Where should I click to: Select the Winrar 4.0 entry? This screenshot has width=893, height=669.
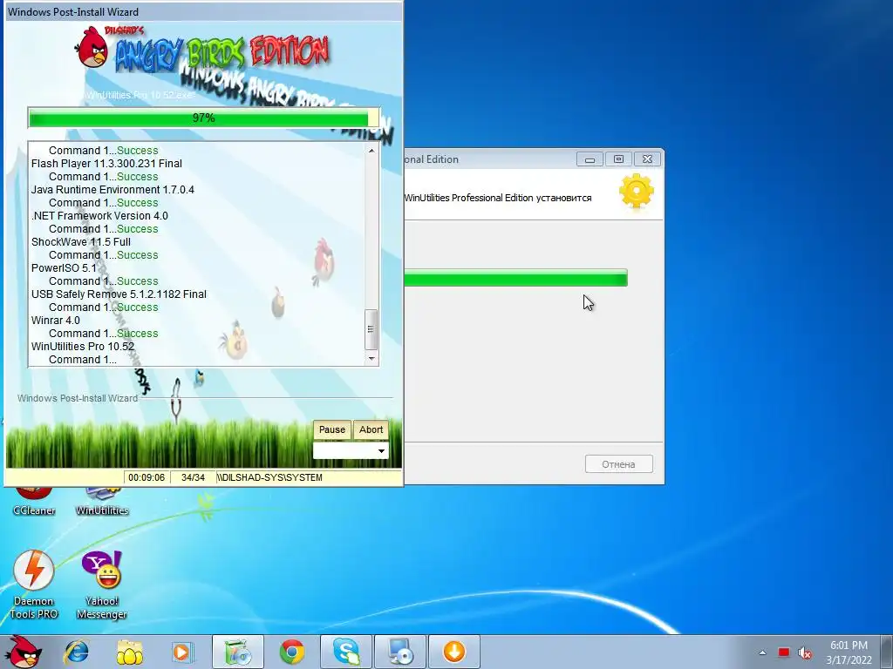(x=55, y=321)
